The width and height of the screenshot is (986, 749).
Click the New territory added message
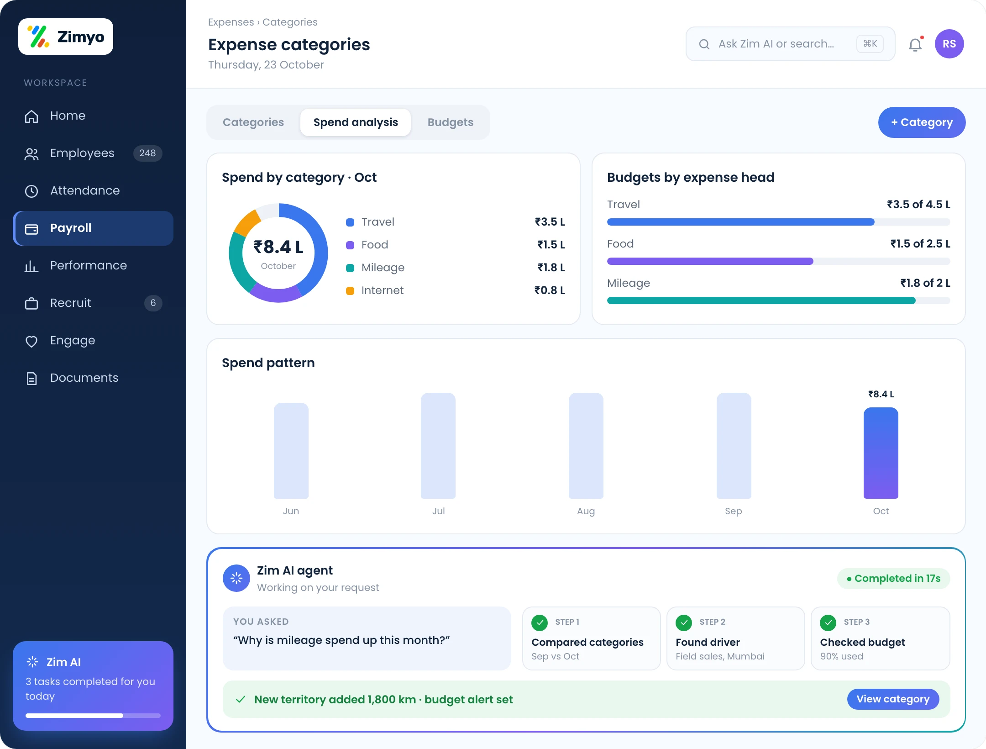point(383,699)
